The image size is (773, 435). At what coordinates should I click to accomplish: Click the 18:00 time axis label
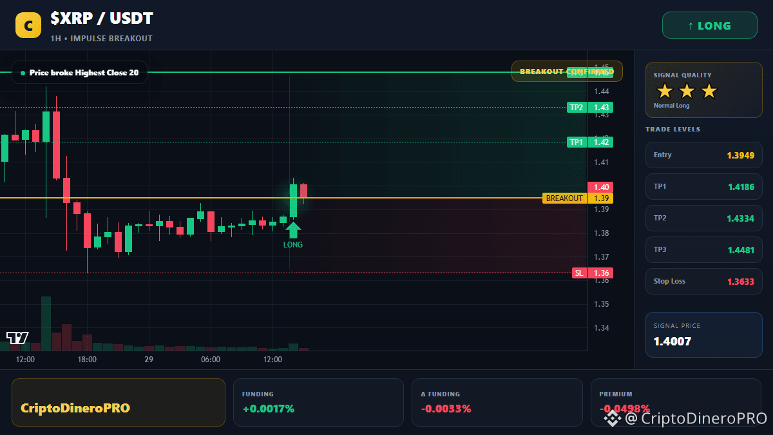tap(87, 360)
